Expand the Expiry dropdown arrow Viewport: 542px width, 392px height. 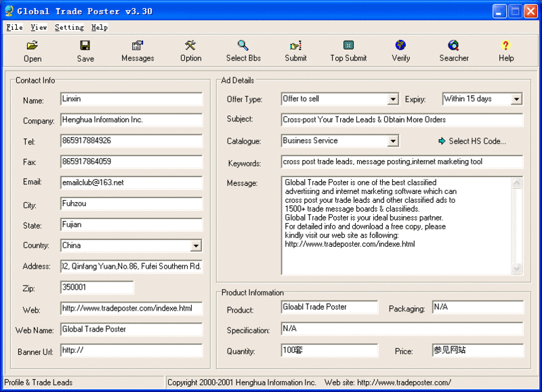[516, 99]
